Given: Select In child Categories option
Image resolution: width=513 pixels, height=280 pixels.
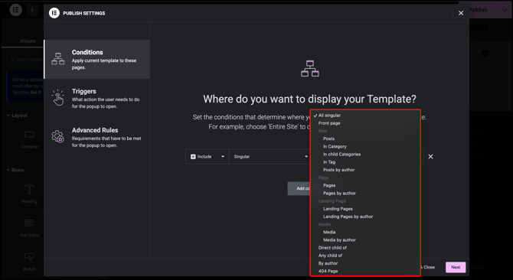Looking at the screenshot, I should click(342, 155).
